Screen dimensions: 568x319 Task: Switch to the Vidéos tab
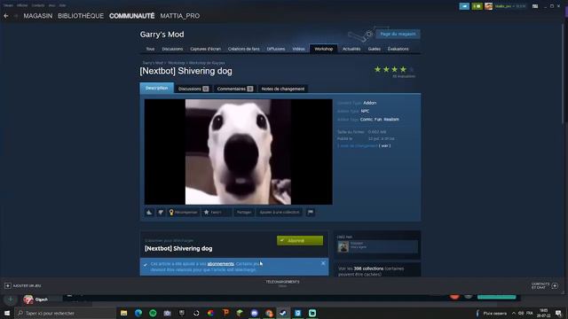pos(298,49)
